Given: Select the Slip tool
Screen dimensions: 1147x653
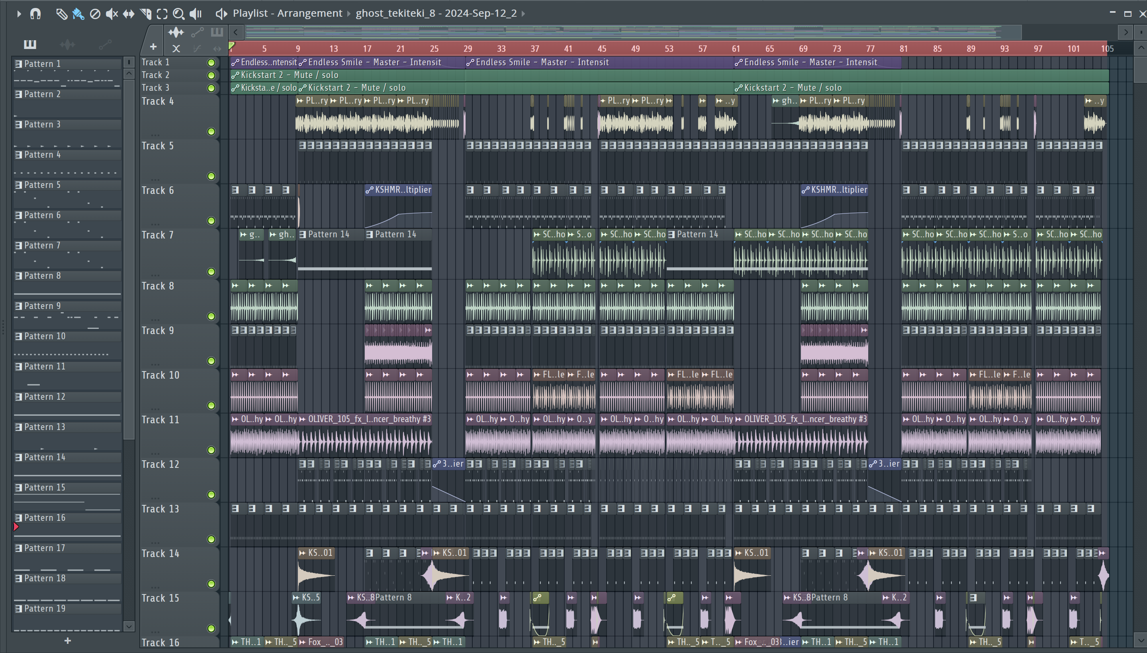Looking at the screenshot, I should [129, 14].
